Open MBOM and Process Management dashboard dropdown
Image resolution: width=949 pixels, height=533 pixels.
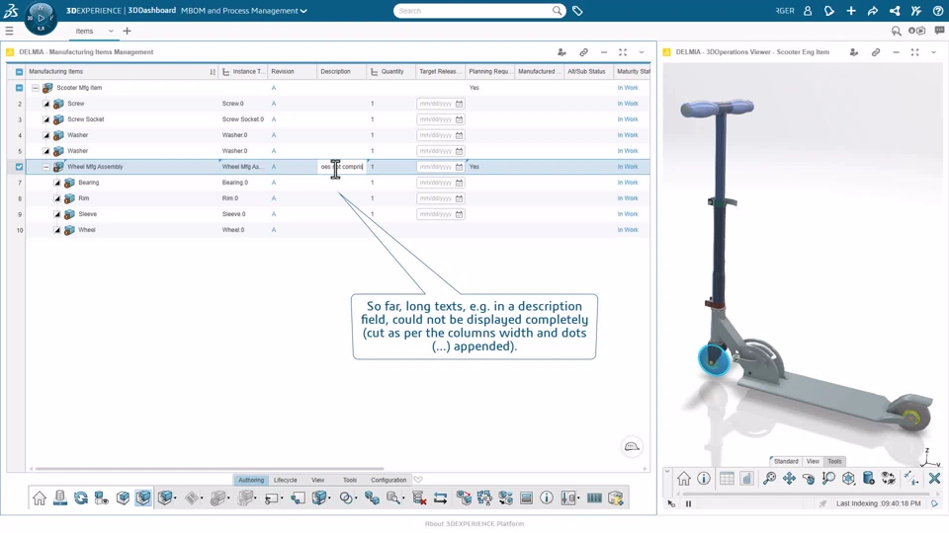coord(303,11)
